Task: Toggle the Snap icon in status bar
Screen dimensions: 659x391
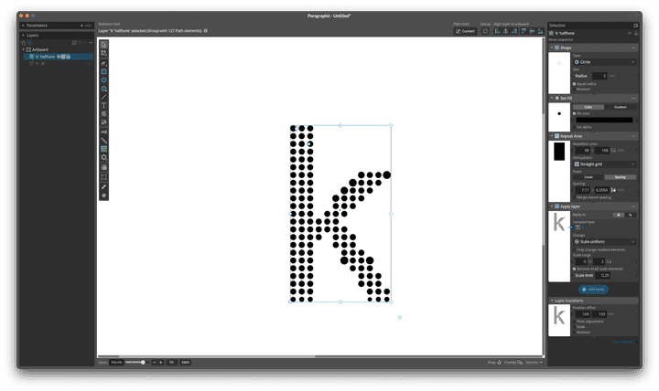Action: coord(500,362)
